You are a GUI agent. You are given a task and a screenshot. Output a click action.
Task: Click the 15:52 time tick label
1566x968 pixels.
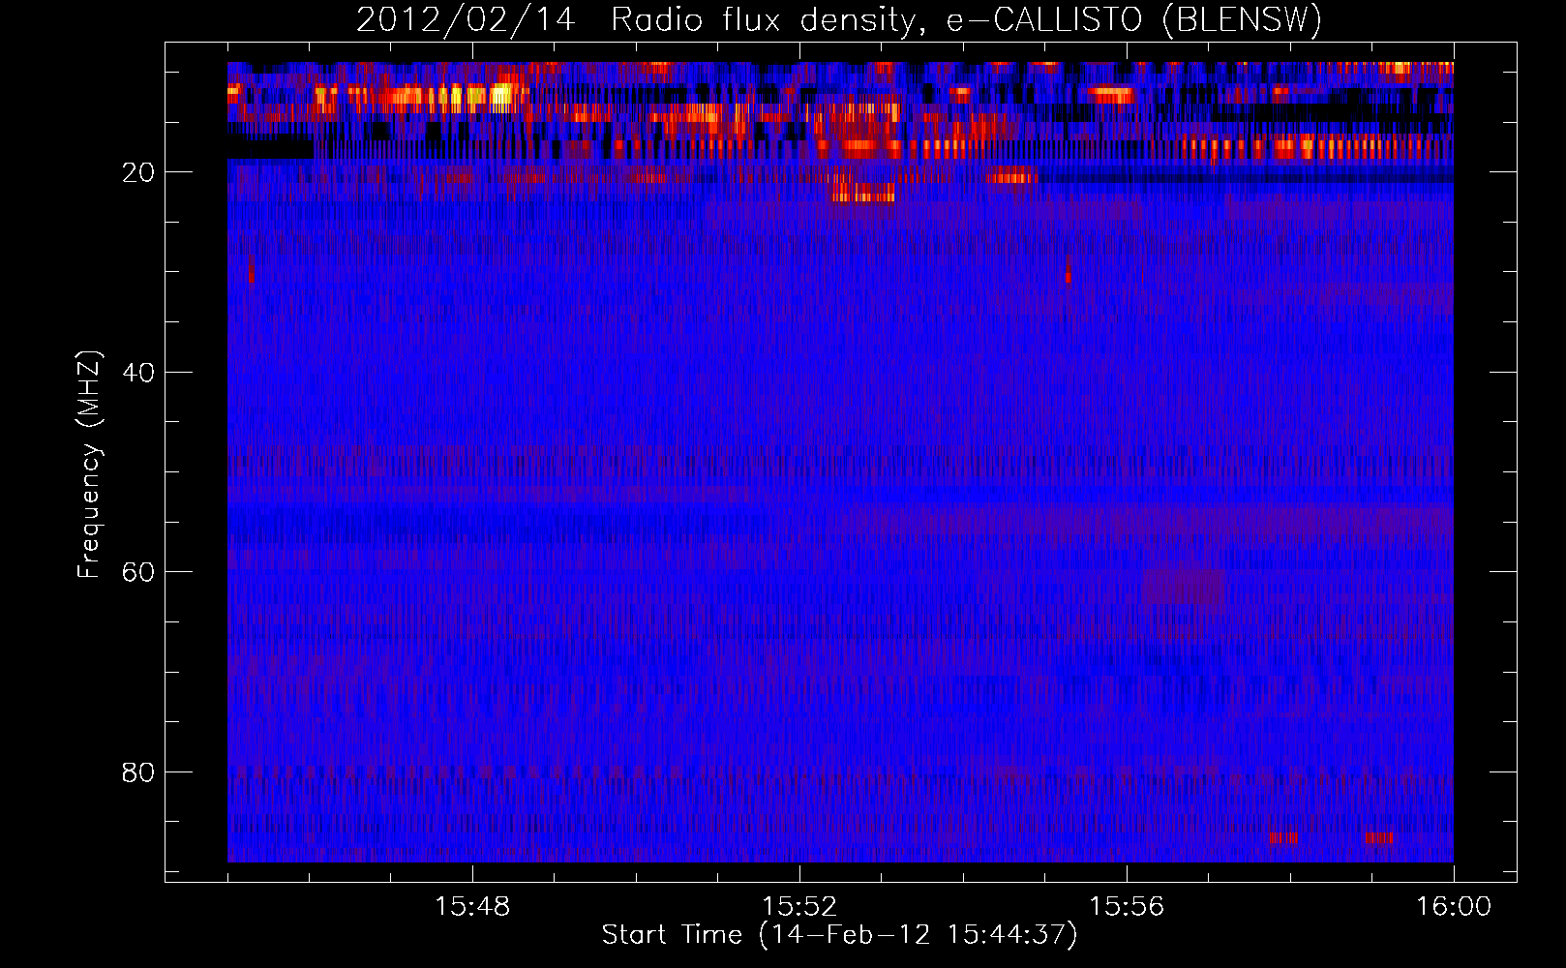coord(799,907)
